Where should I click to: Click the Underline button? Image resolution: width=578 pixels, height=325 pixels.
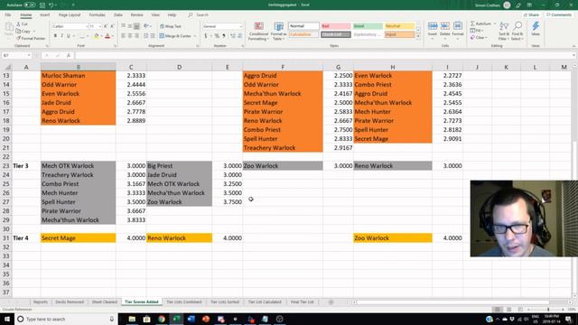point(69,36)
